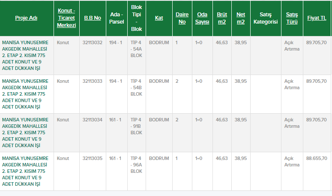Sort listings by Daire No
The height and width of the screenshot is (196, 332).
(182, 18)
